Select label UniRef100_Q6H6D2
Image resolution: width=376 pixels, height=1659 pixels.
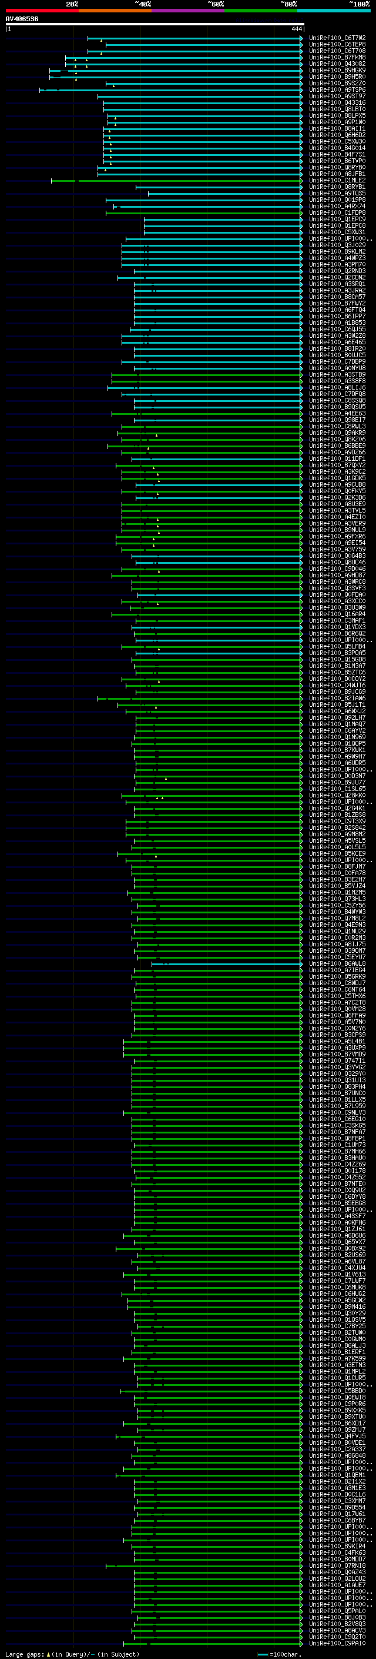pyautogui.click(x=337, y=135)
